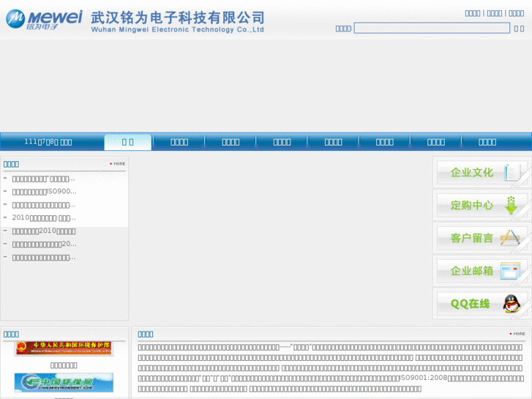The height and width of the screenshot is (399, 532).
Task: Click the round blue Mewei logo icon
Action: point(15,19)
